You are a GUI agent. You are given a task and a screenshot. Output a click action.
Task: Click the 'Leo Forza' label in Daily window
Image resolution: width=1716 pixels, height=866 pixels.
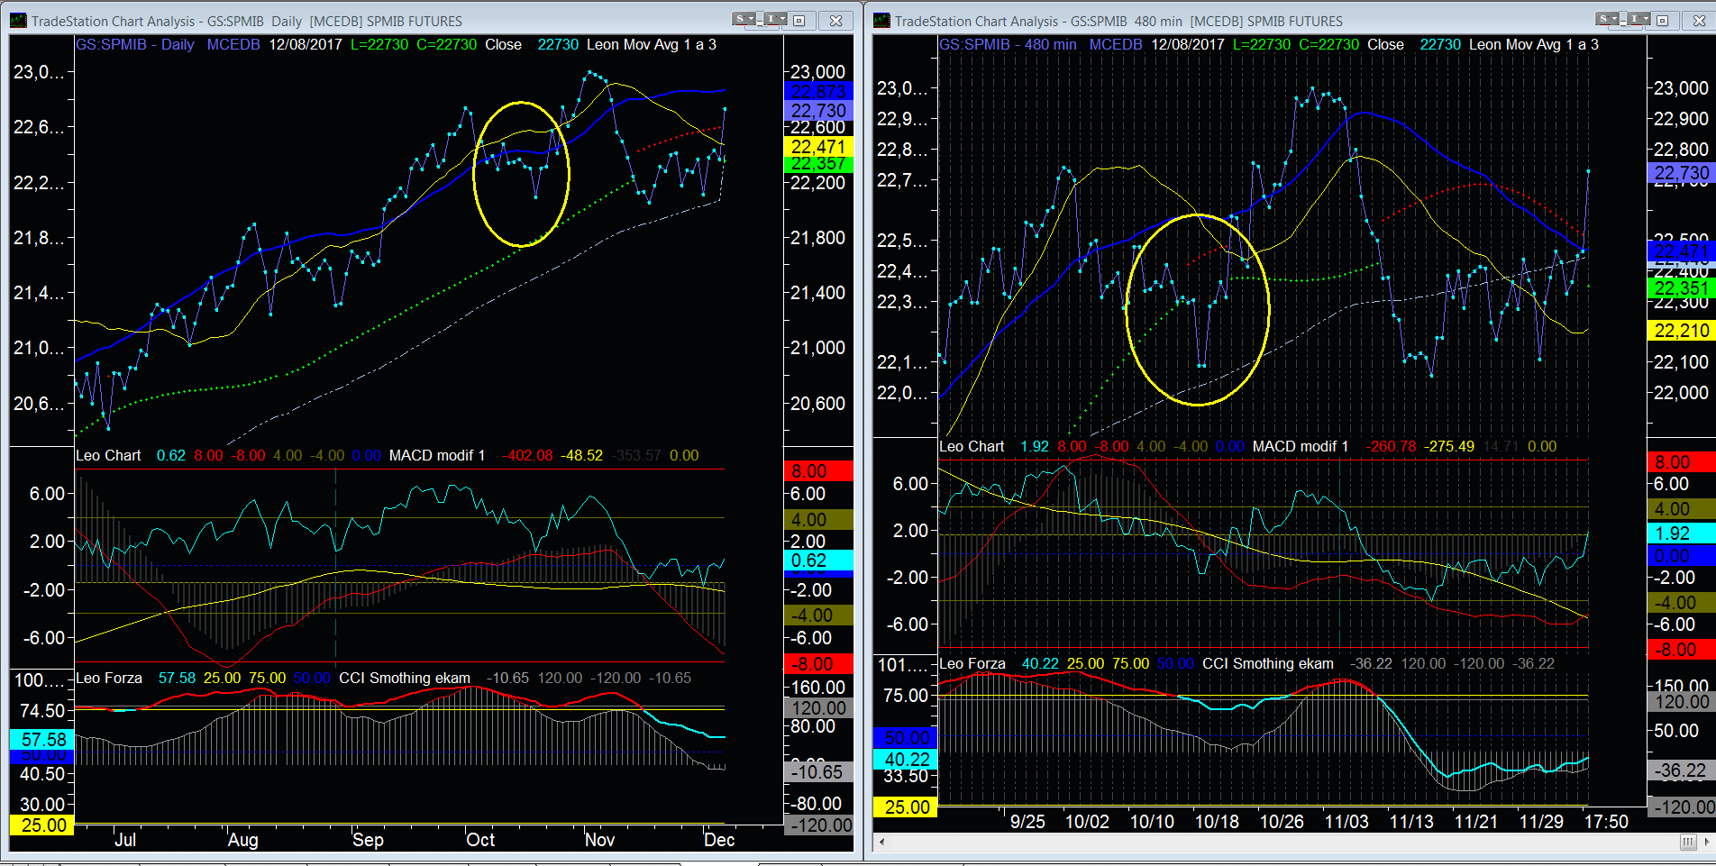109,678
